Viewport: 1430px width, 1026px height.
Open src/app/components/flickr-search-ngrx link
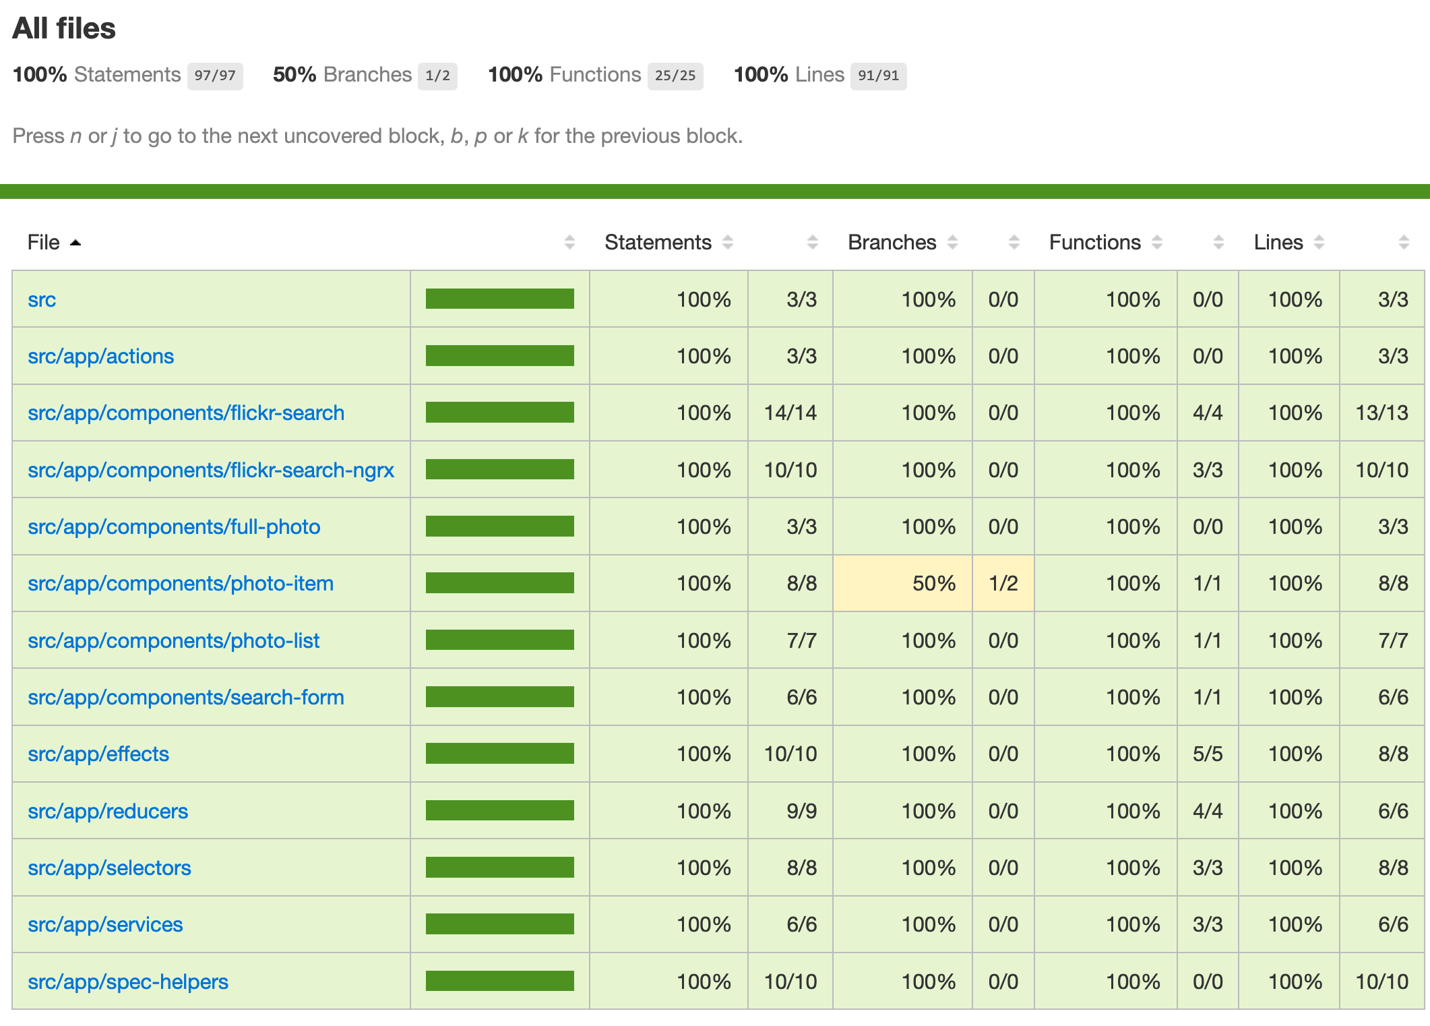click(210, 471)
